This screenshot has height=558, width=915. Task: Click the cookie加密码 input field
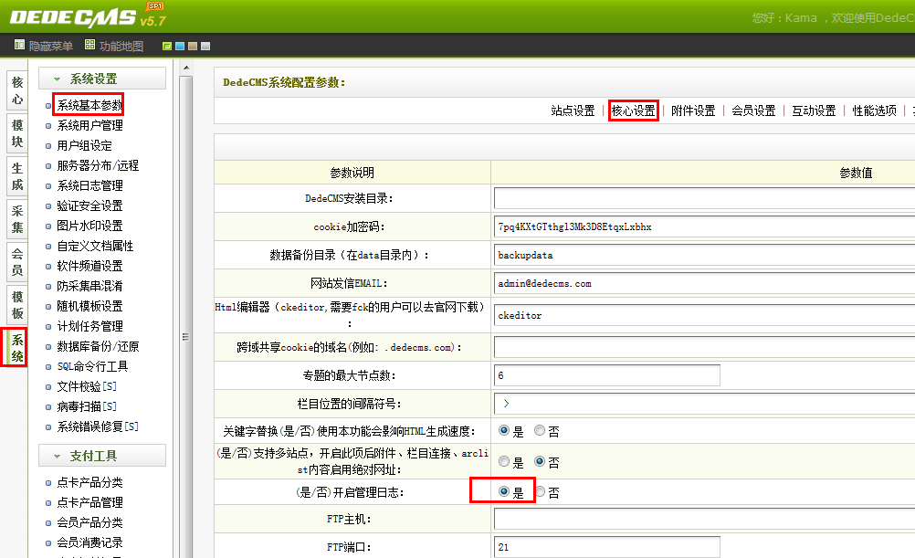[x=704, y=226]
